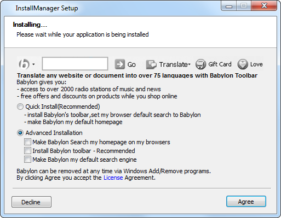281x218 pixels.
Task: Click the Gift Card shopping cart icon
Action: pyautogui.click(x=200, y=64)
